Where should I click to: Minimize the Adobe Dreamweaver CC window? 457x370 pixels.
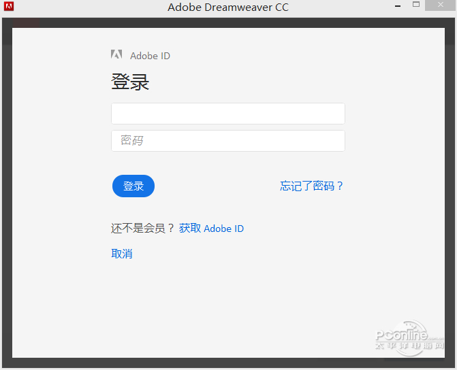[x=398, y=6]
